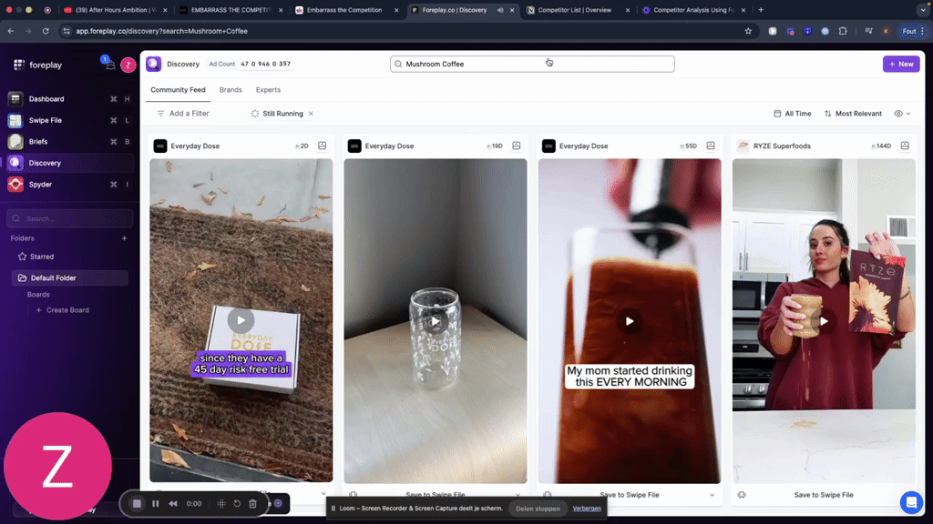Click the purple New button
This screenshot has height=524, width=933.
901,64
